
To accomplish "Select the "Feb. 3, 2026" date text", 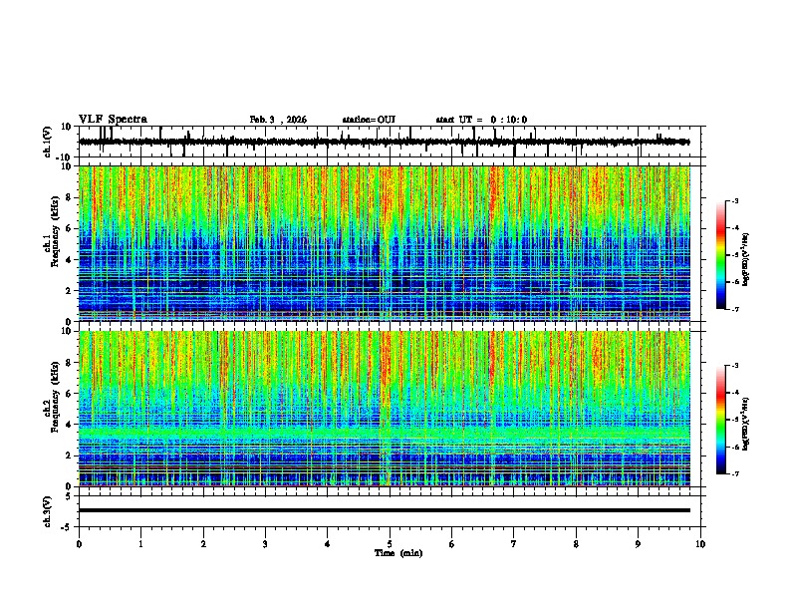I will tap(278, 120).
